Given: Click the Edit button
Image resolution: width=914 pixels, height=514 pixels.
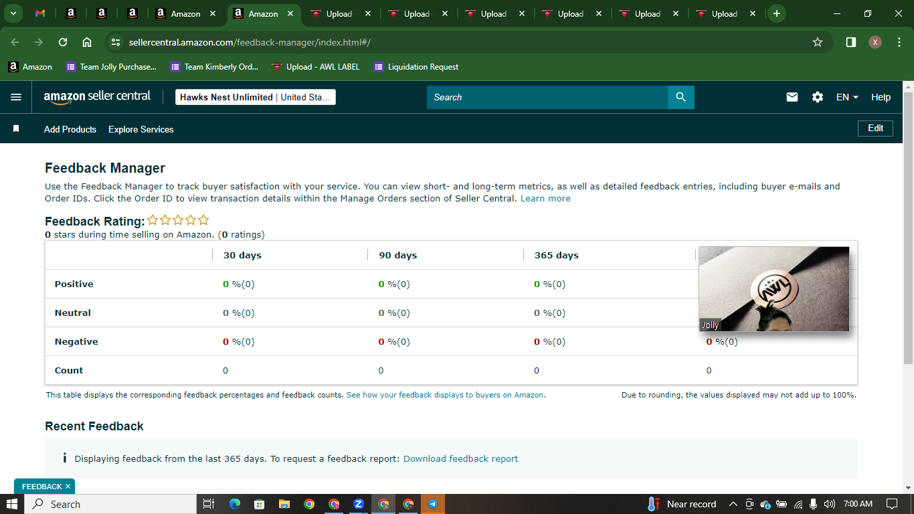Looking at the screenshot, I should [875, 128].
